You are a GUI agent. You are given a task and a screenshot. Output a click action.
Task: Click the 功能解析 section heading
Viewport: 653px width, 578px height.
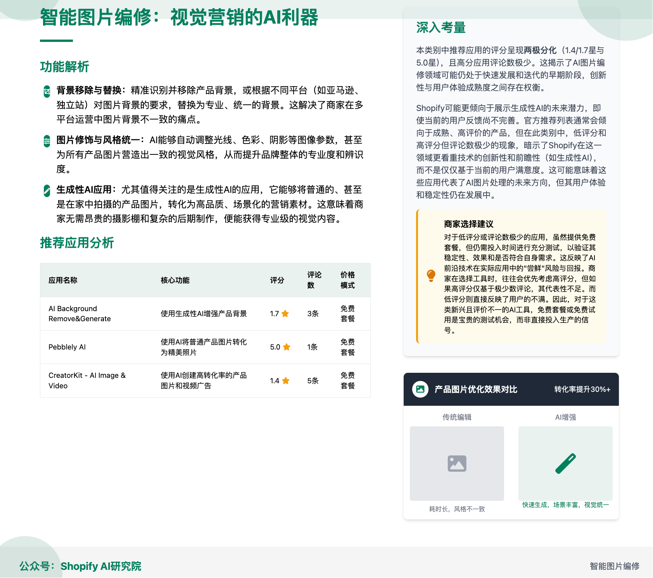click(x=65, y=67)
